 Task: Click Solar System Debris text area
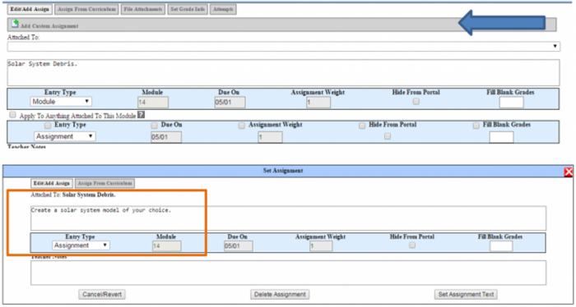(x=284, y=72)
